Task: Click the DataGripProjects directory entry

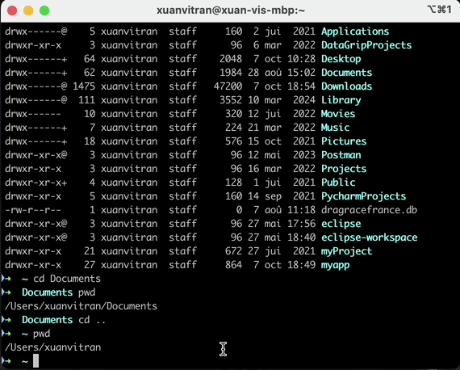Action: click(366, 45)
